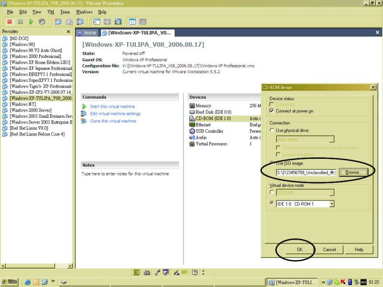Click the red K tray icon
Viewport: 383px width, 287px height.
click(343, 282)
